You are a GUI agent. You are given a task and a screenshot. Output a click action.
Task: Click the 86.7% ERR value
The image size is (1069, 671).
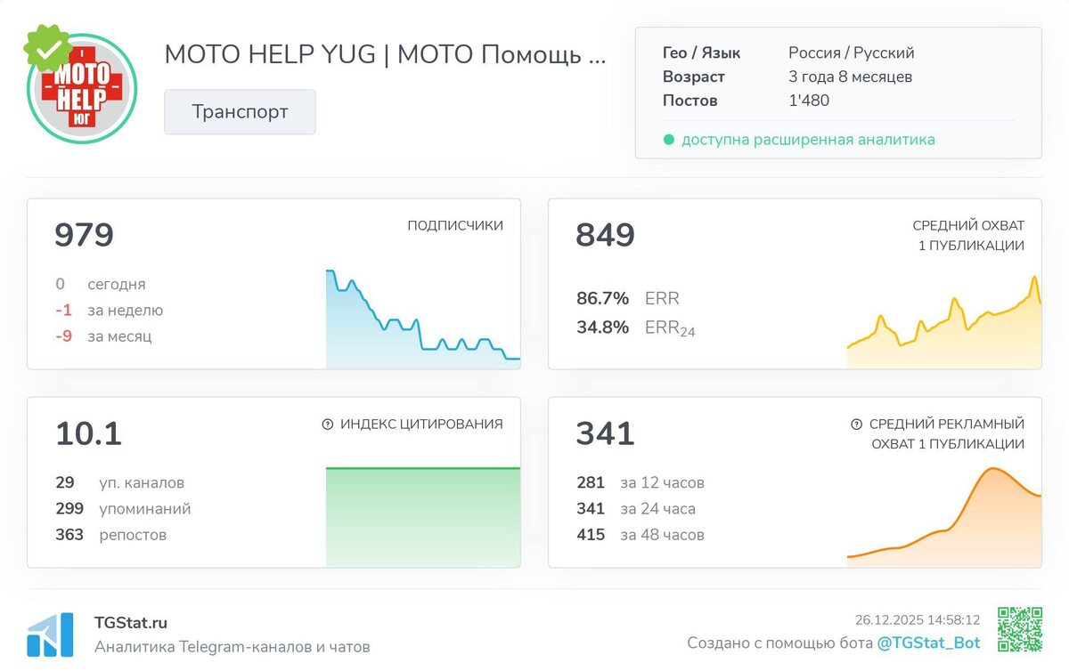[602, 298]
